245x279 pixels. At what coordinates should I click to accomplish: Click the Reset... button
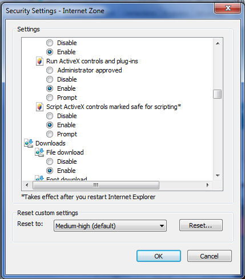pyautogui.click(x=201, y=225)
